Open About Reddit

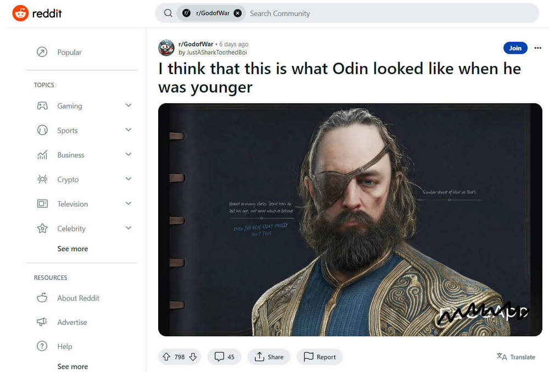click(x=78, y=298)
